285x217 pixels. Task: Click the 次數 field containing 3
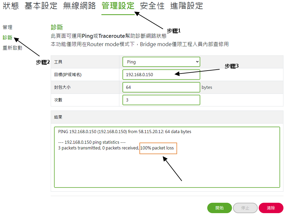point(161,100)
